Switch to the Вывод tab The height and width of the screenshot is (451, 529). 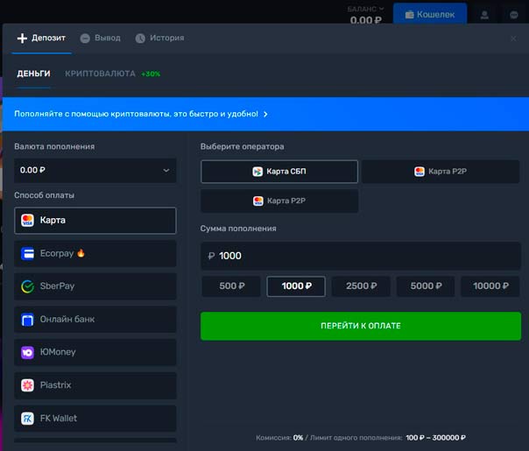click(101, 39)
